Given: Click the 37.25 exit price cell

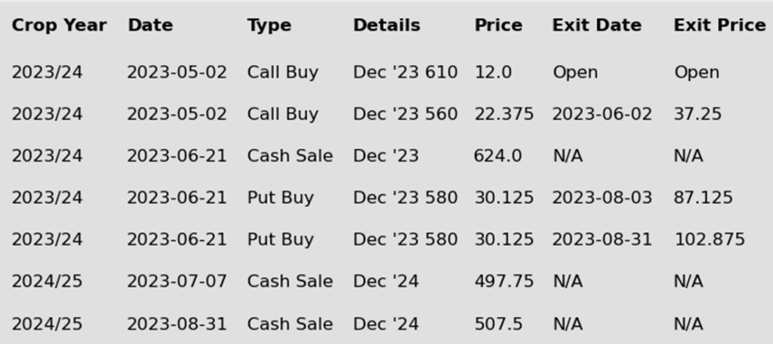Looking at the screenshot, I should (x=698, y=114).
